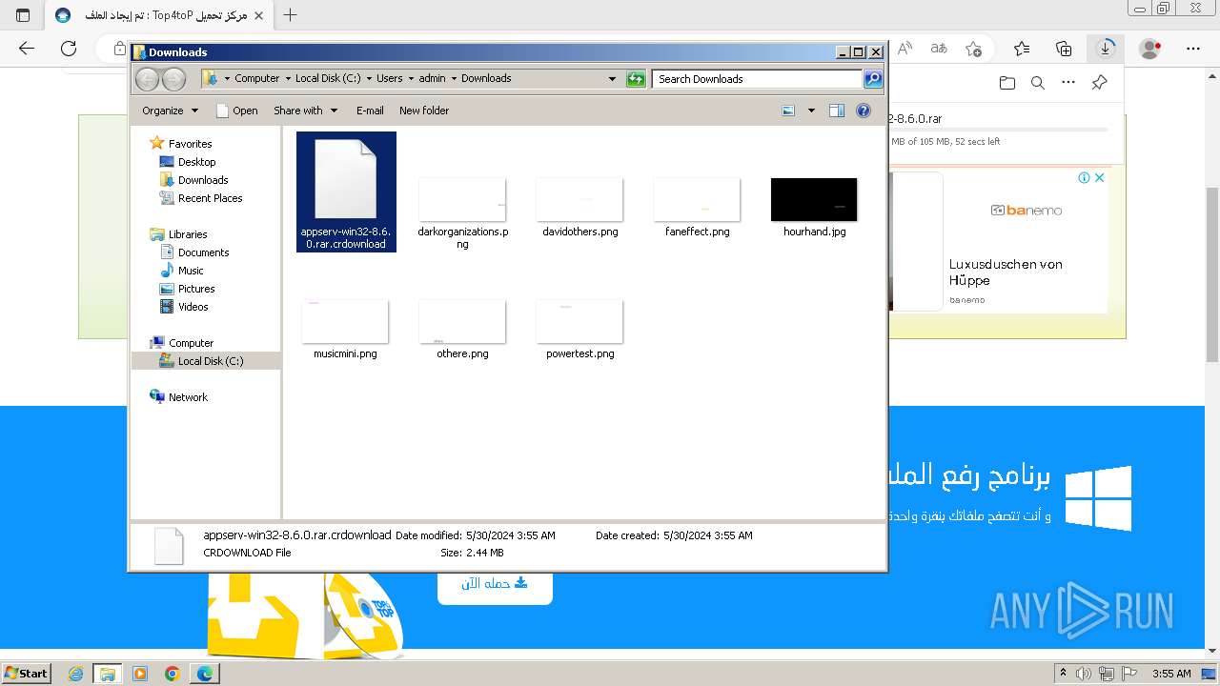Close the Top4toP browser tab
The height and width of the screenshot is (686, 1220).
pos(259,15)
